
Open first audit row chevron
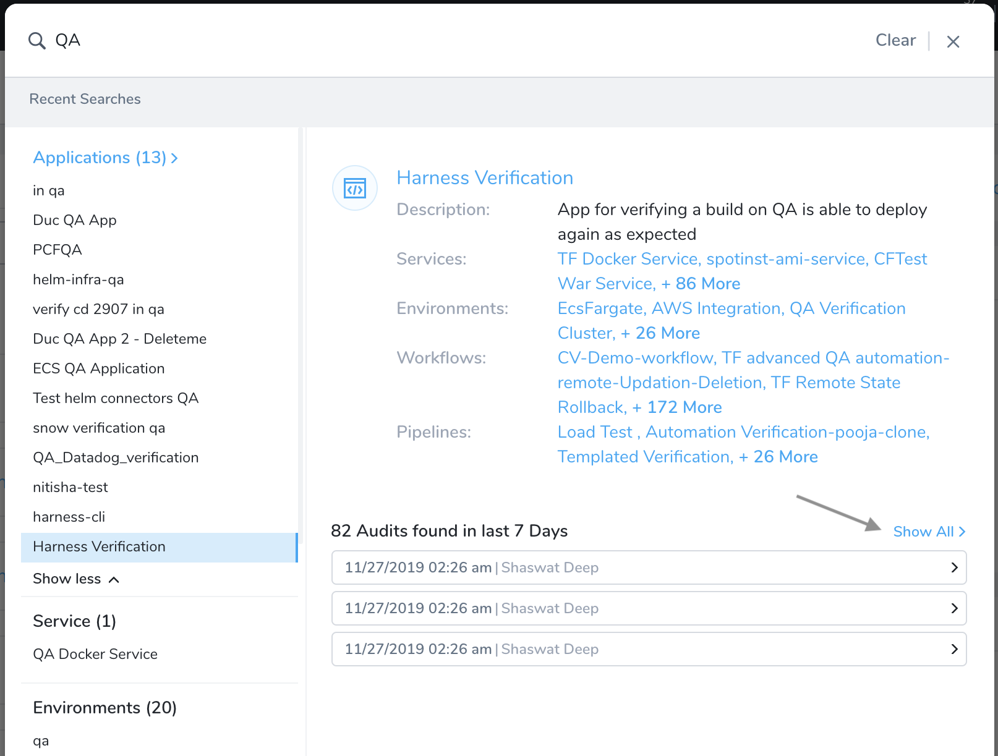point(954,567)
